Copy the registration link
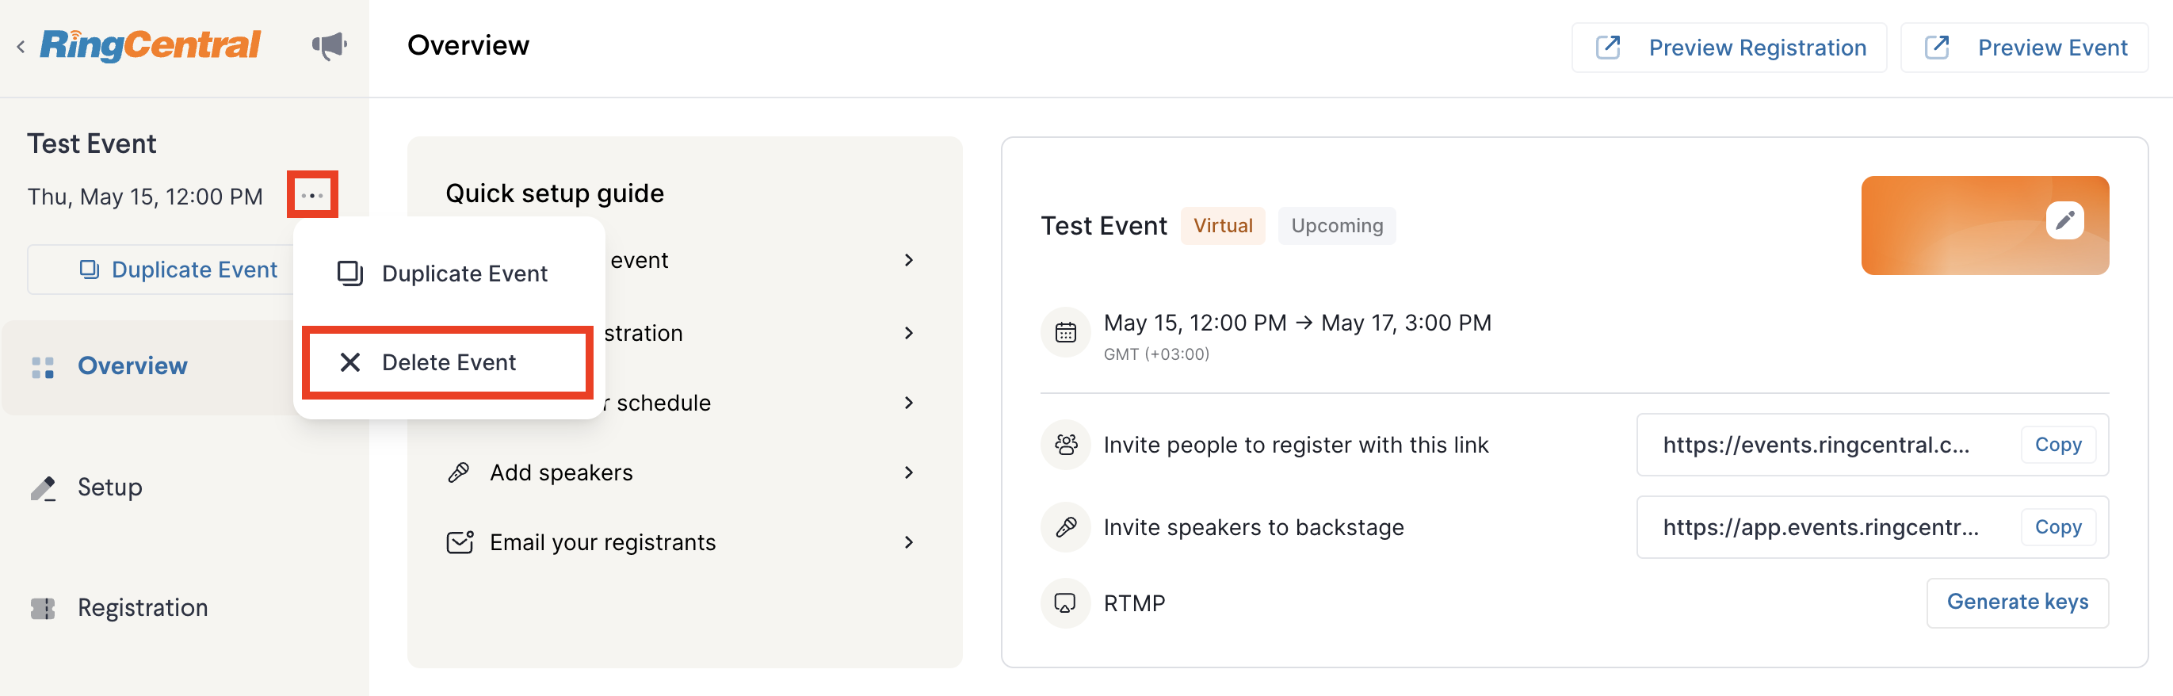This screenshot has width=2173, height=696. pos(2057,445)
